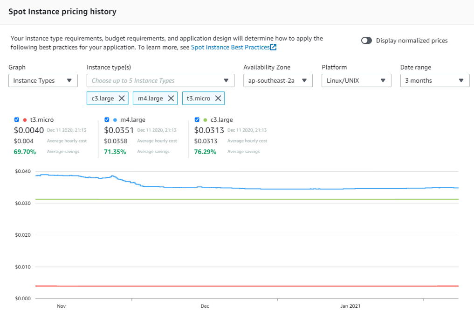Viewport: 474px width, 324px height.
Task: Click the $0.020 y-axis label
Action: [23, 235]
